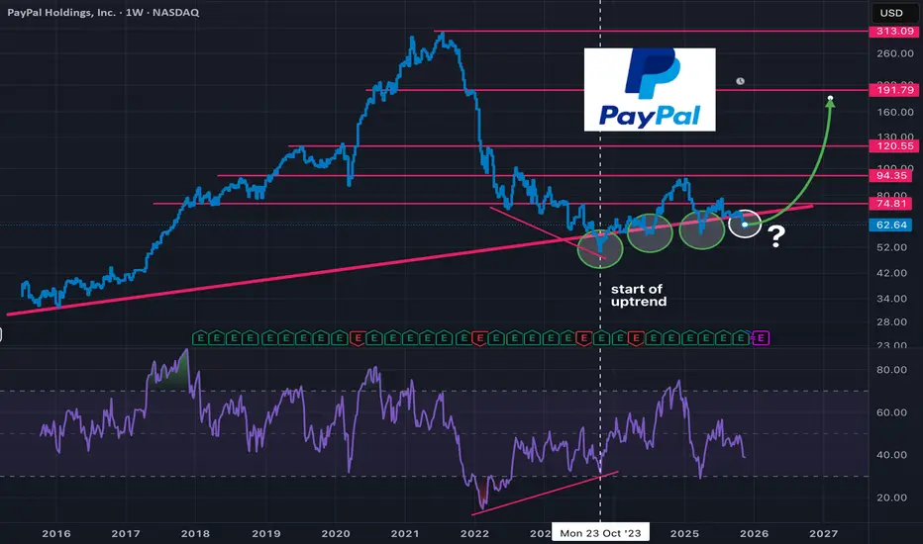The height and width of the screenshot is (544, 923).
Task: Click the small clock icon near 191.79 line
Action: pos(740,81)
